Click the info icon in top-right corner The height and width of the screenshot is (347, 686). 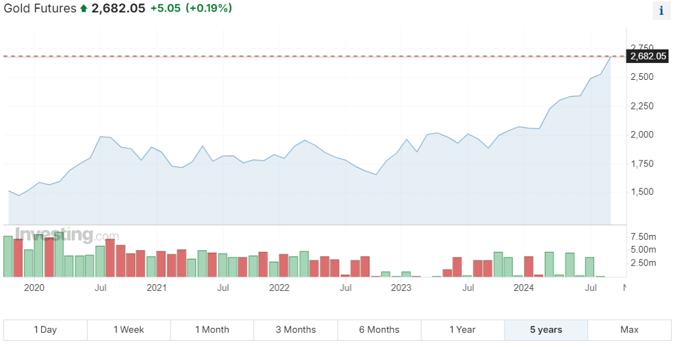coord(661,10)
